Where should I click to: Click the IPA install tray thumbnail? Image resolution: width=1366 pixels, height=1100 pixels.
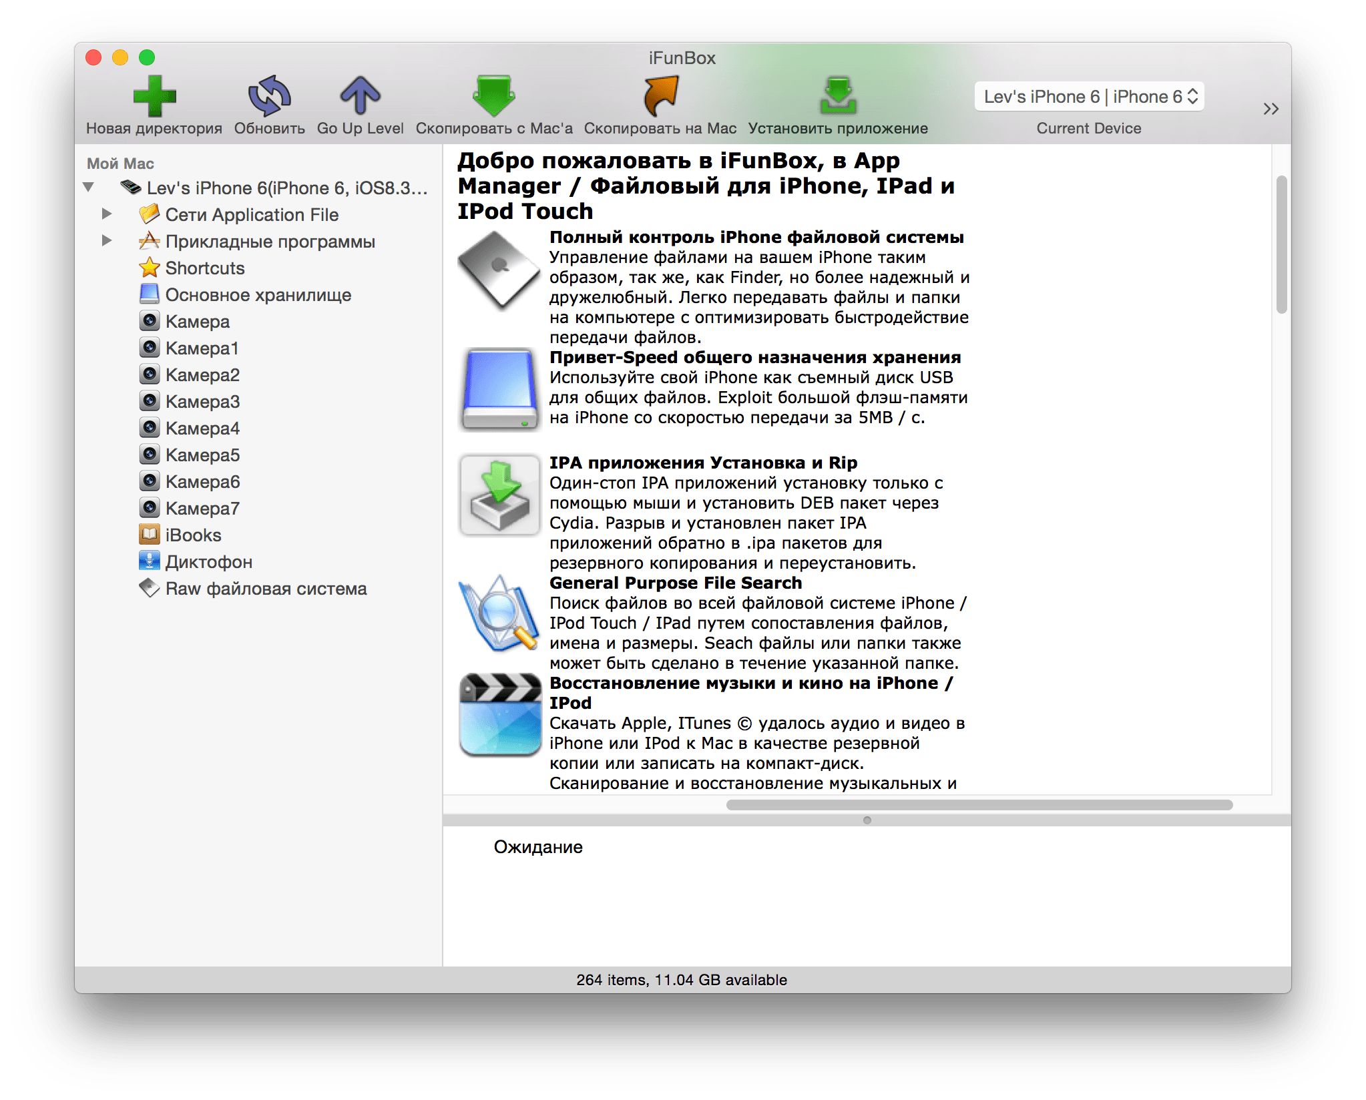pyautogui.click(x=499, y=495)
